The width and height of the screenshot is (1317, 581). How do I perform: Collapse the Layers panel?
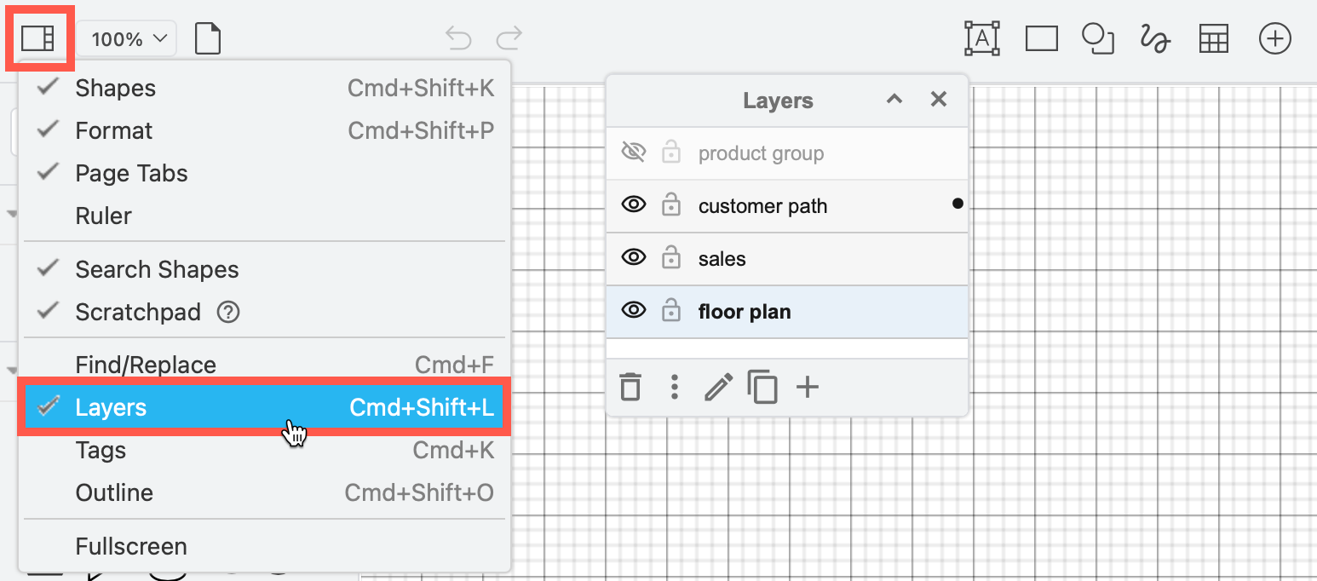pos(894,100)
